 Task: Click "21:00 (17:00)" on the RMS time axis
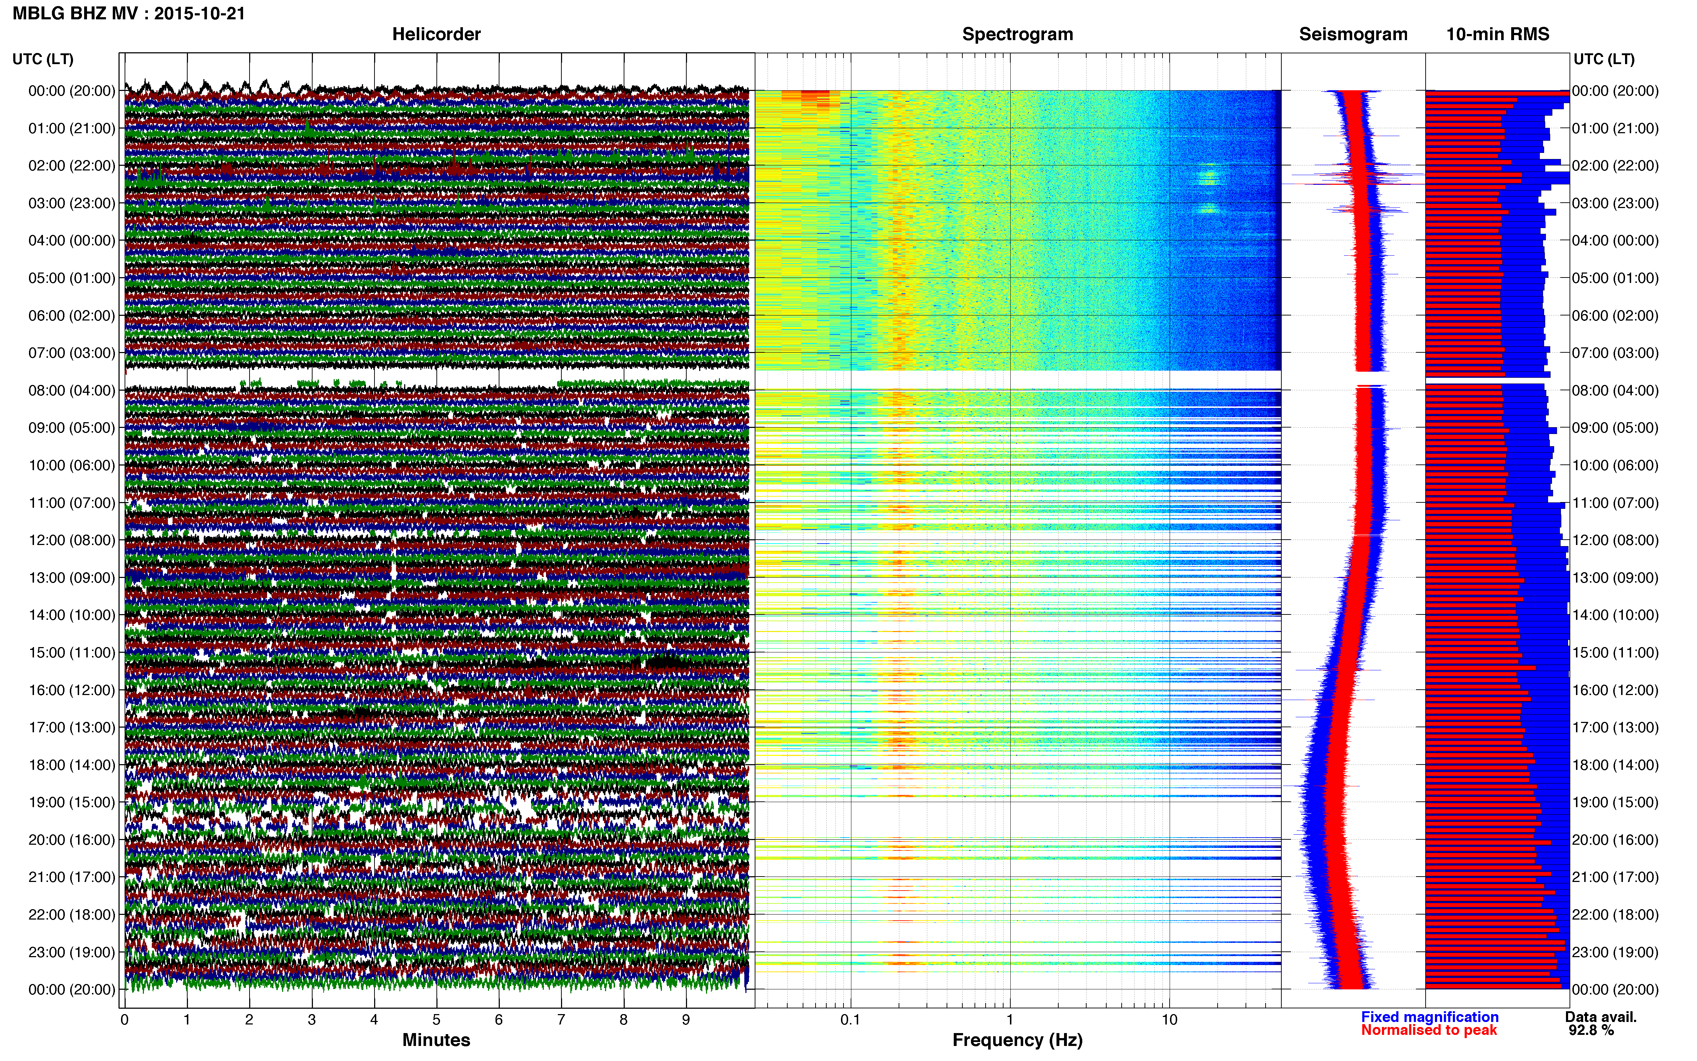pyautogui.click(x=1615, y=877)
